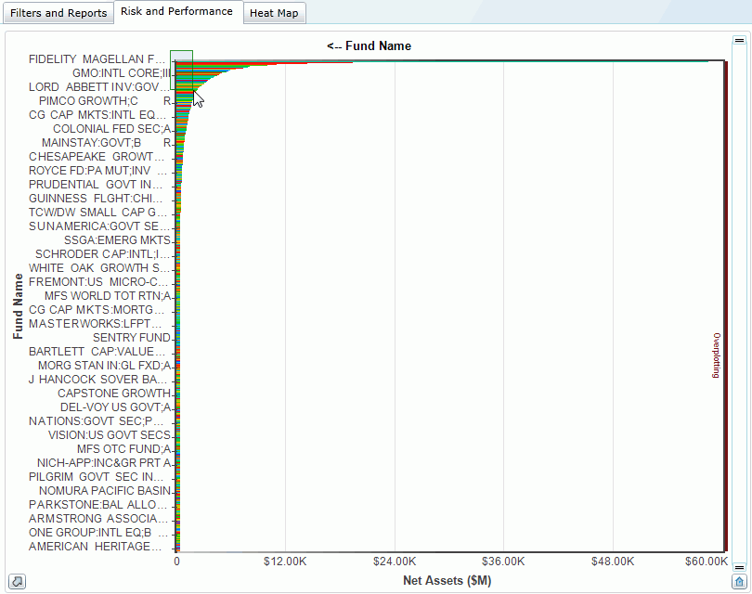
Task: Select the COLONIAL FED SEC;A fund label
Action: tap(111, 128)
